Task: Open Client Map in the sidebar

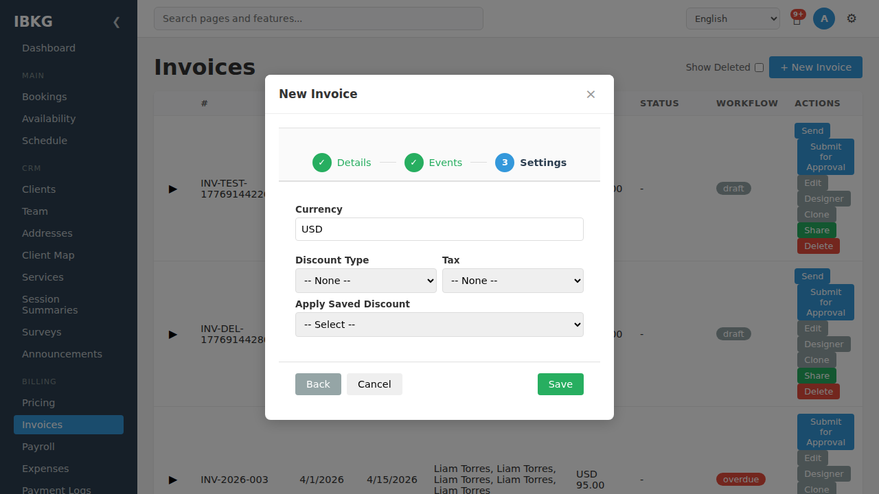Action: click(69, 255)
